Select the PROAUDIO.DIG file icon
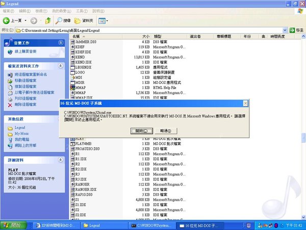 coord(72,149)
